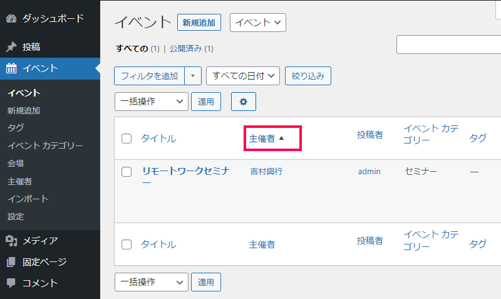Open 固定ページ in the sidebar
This screenshot has height=299, width=501.
[44, 262]
